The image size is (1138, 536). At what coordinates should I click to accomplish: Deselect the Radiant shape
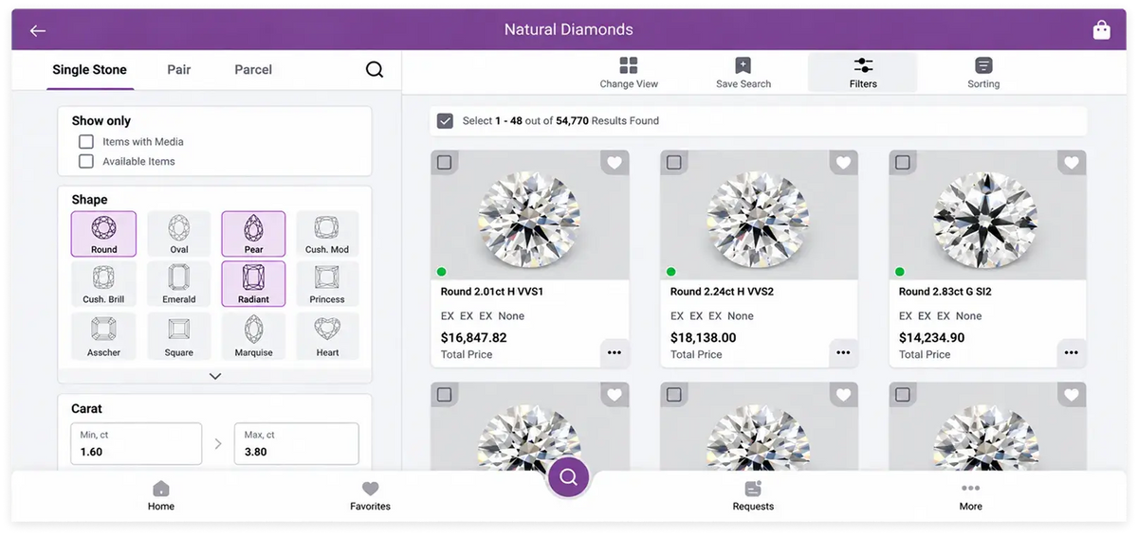(x=253, y=284)
